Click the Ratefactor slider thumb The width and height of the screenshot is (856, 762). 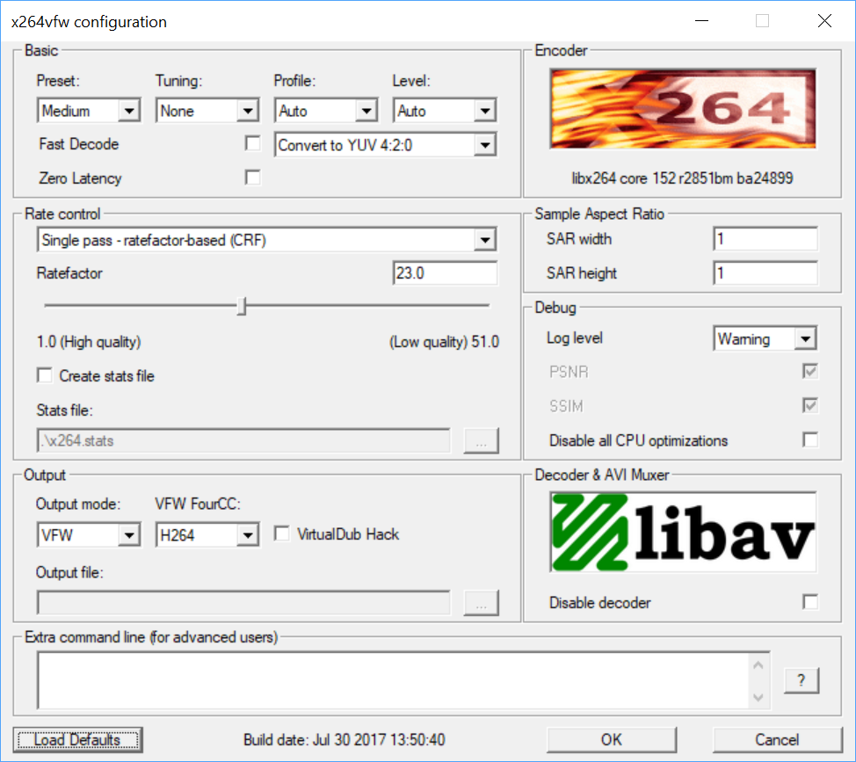click(242, 306)
